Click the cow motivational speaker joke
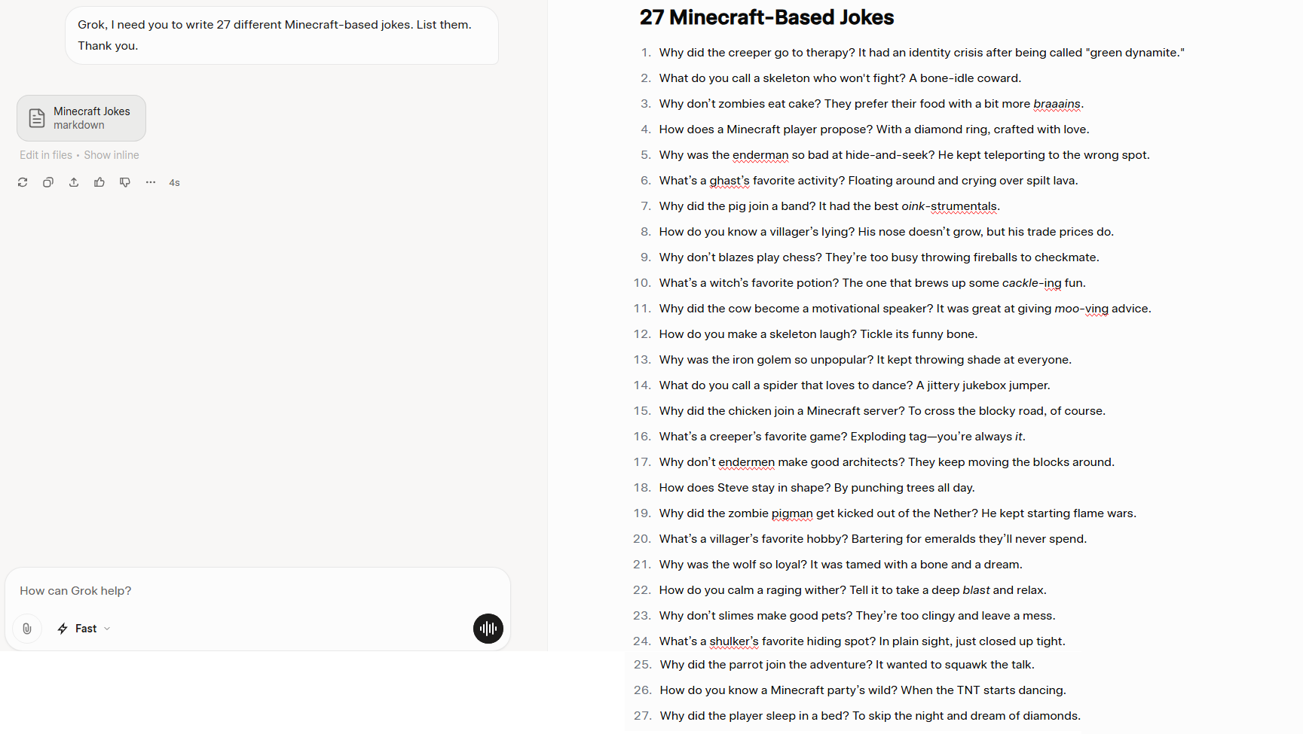Screen dimensions: 1303x734 905,309
